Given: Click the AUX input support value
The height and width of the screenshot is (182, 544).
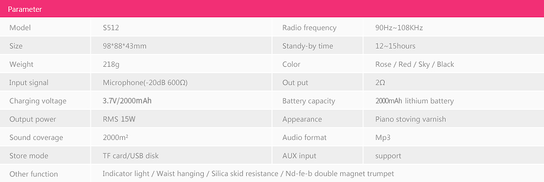Looking at the screenshot, I should click(388, 156).
